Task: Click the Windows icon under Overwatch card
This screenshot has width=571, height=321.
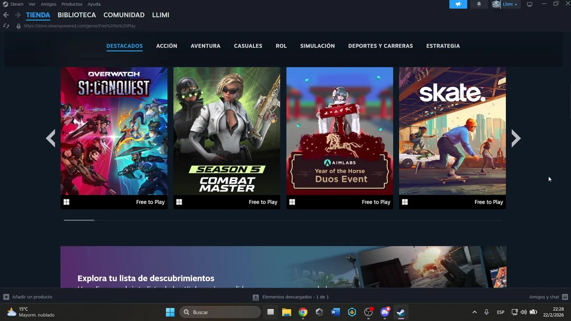Action: click(66, 202)
